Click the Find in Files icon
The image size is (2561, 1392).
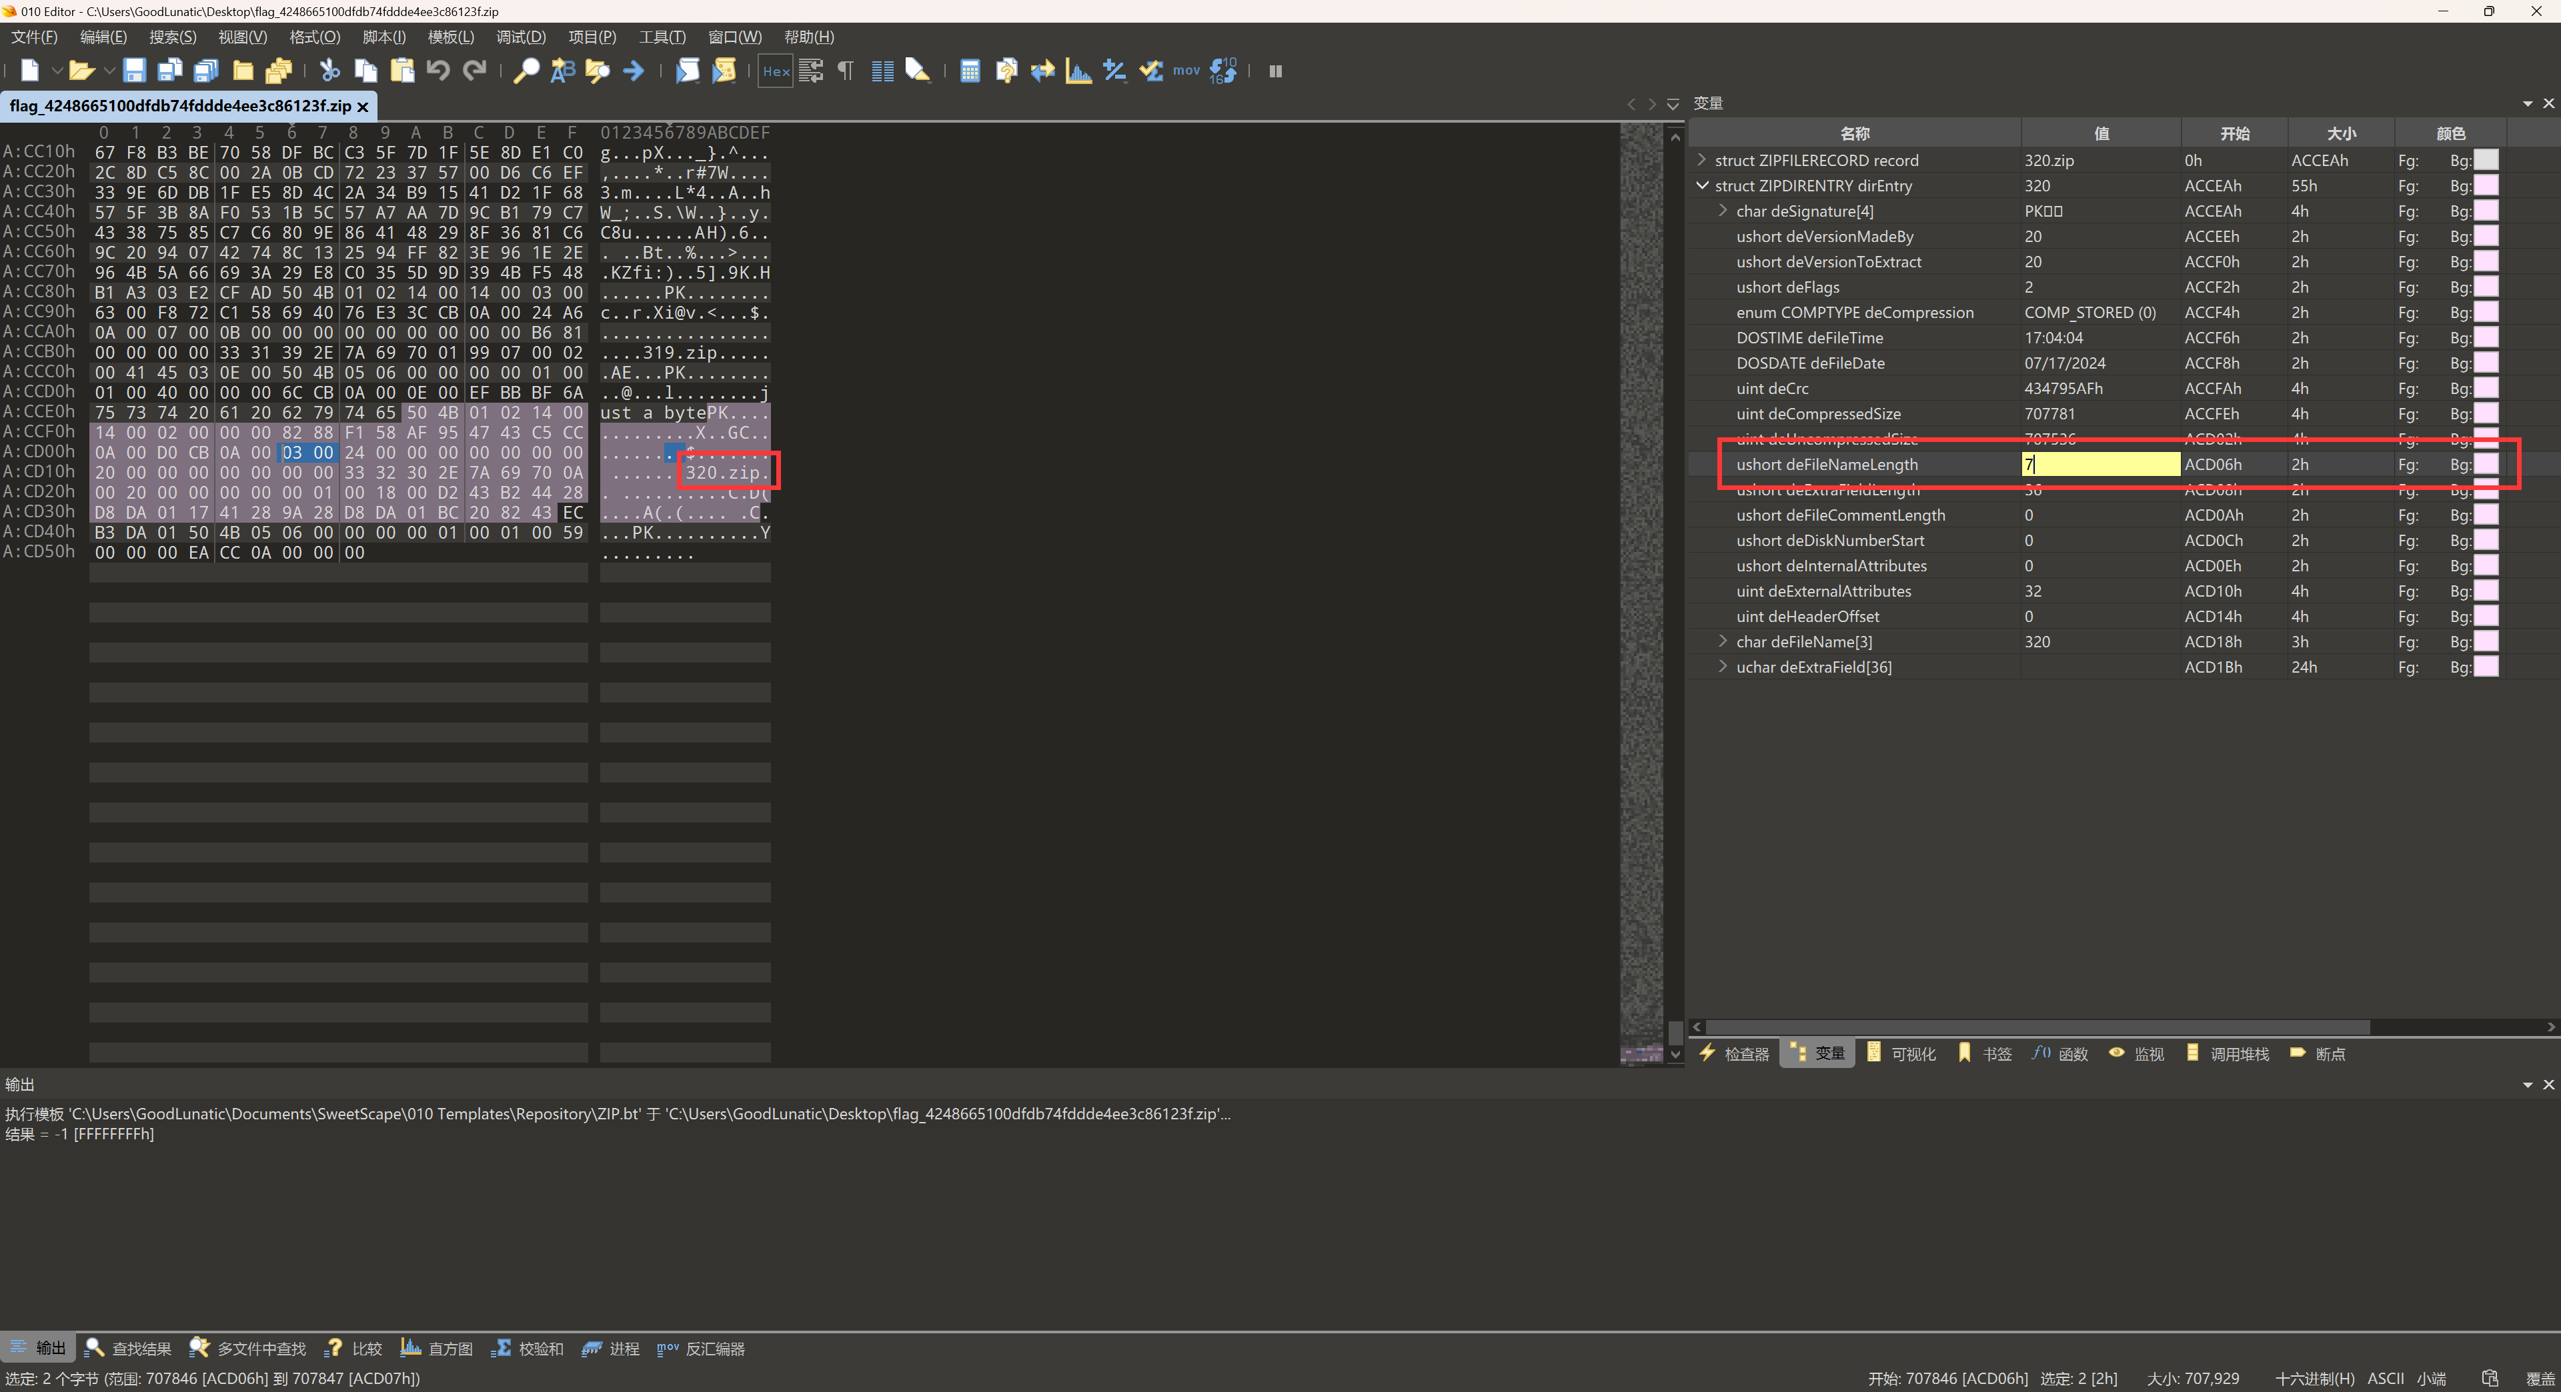[598, 71]
